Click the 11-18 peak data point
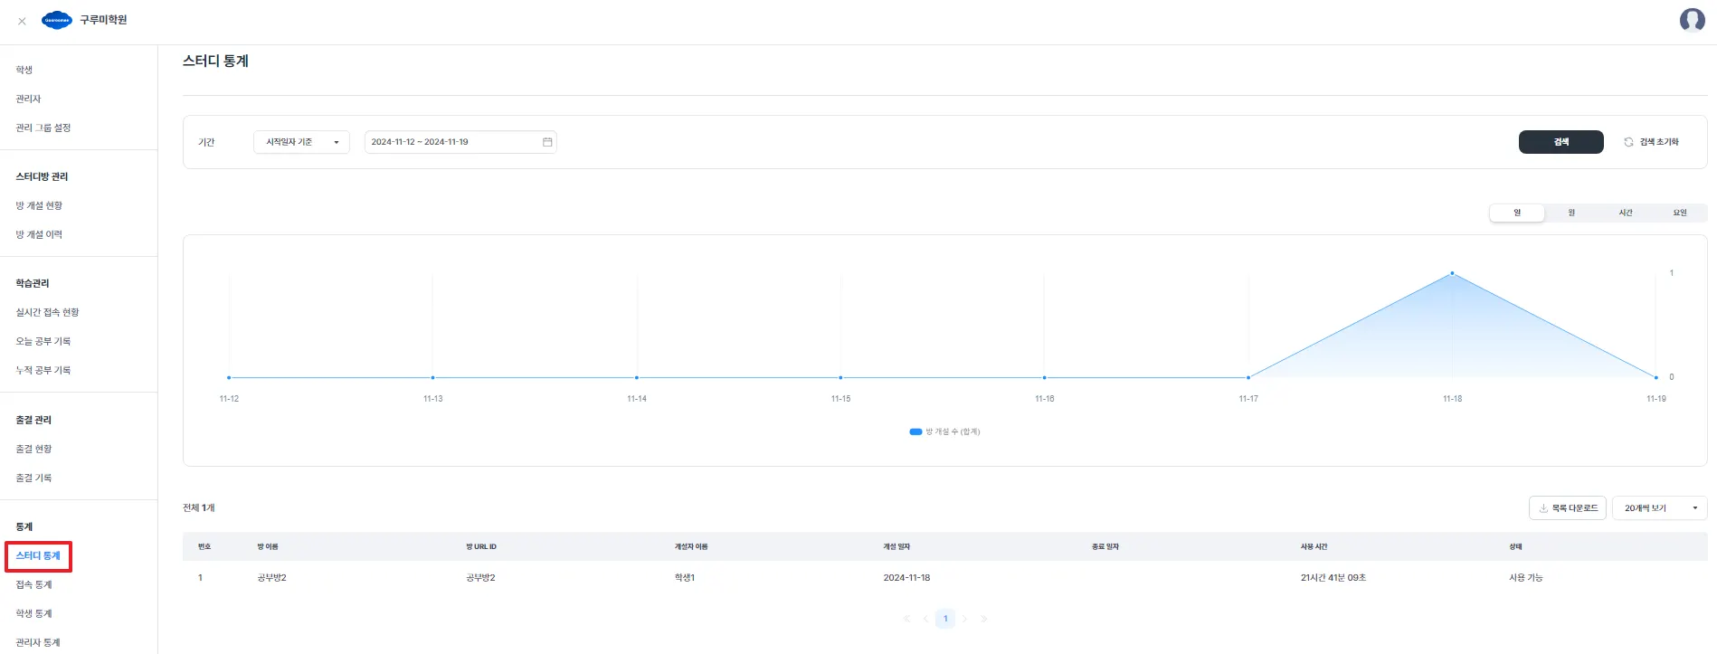This screenshot has width=1717, height=654. point(1452,273)
